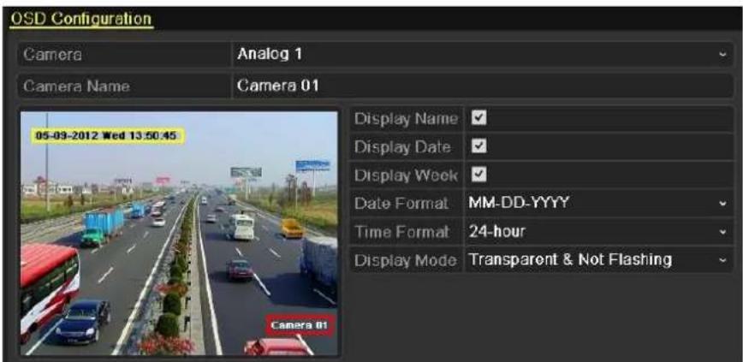
Task: Open the Date Format dropdown MM-DD-YYYY
Action: click(599, 204)
